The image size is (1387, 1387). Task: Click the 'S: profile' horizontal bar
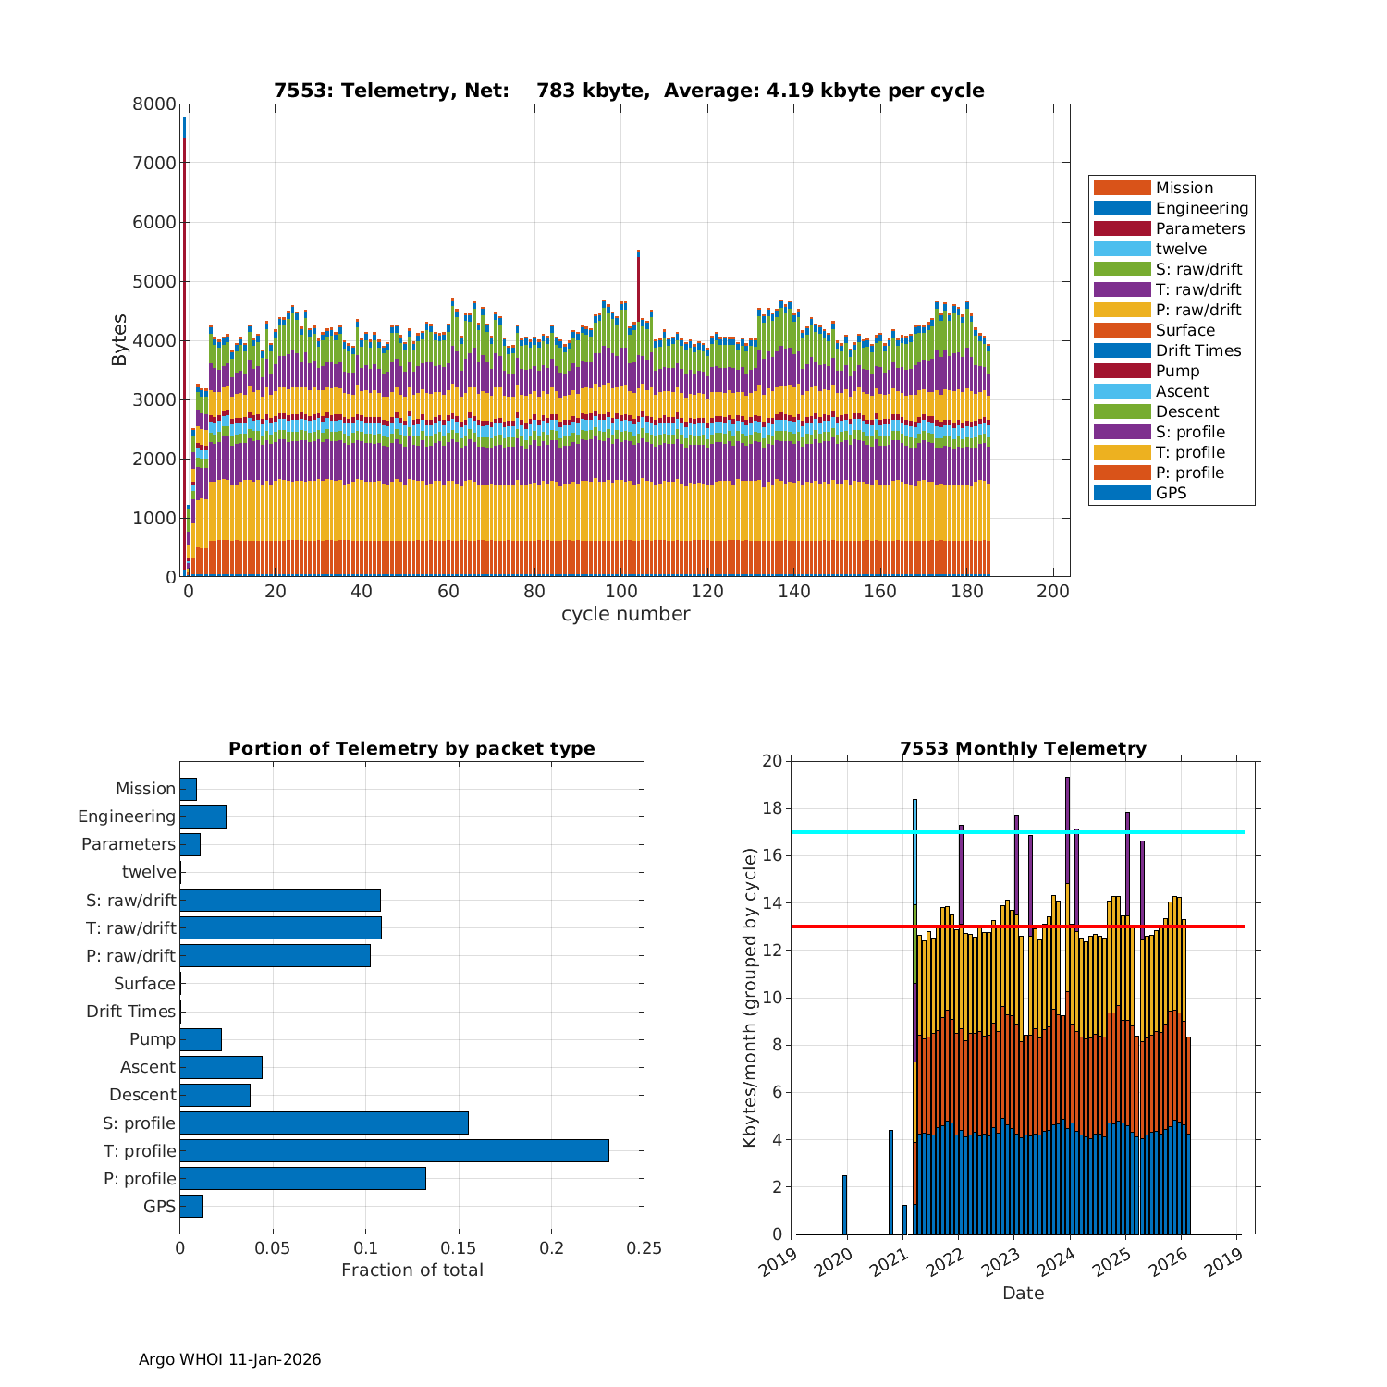[x=324, y=1123]
